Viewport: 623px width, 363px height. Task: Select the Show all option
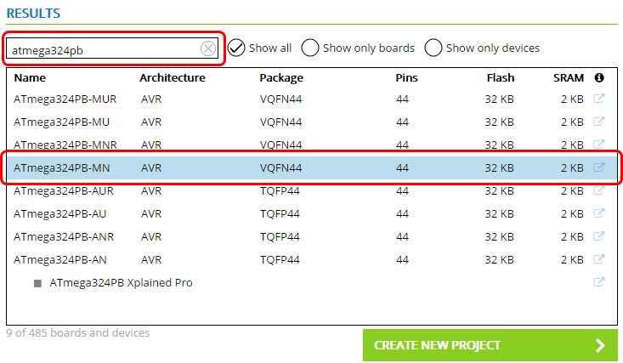tap(236, 48)
